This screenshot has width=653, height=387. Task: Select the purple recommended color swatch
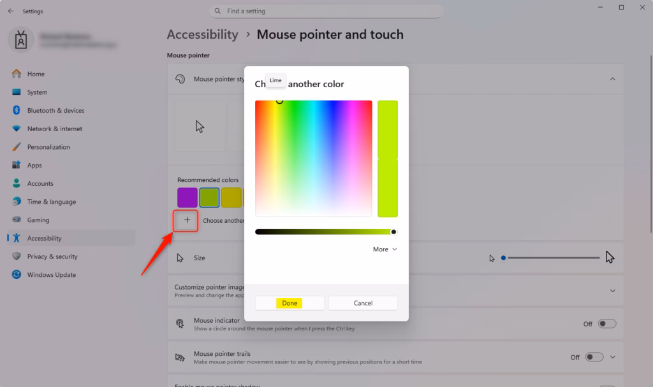pos(187,197)
